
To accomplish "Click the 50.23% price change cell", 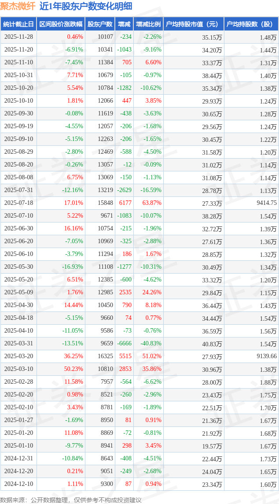I will pyautogui.click(x=73, y=369).
